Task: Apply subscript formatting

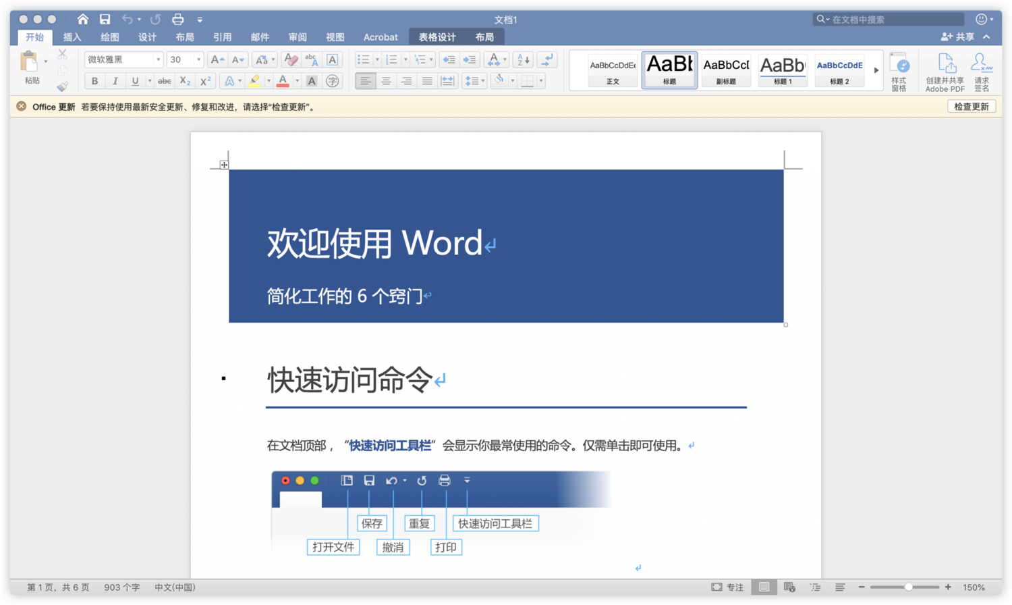Action: (x=185, y=81)
